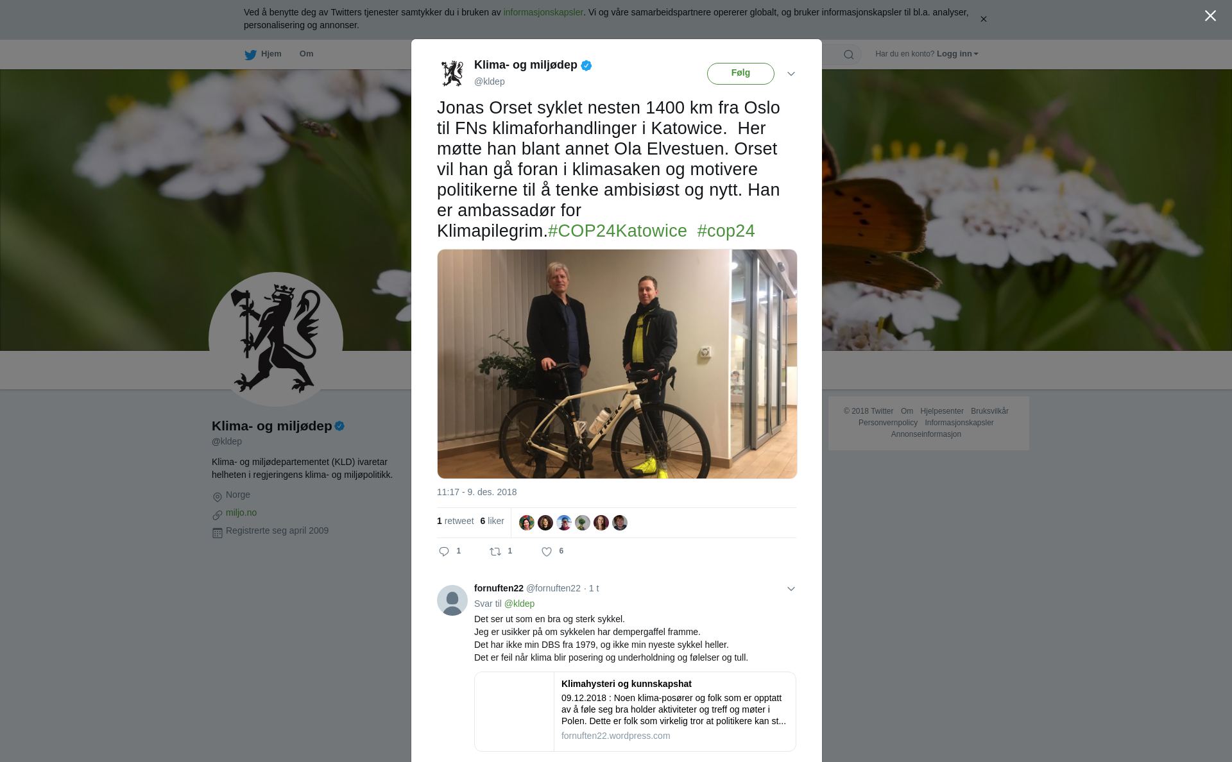1232x762 pixels.
Task: Like the tweet with heart icon
Action: point(547,552)
